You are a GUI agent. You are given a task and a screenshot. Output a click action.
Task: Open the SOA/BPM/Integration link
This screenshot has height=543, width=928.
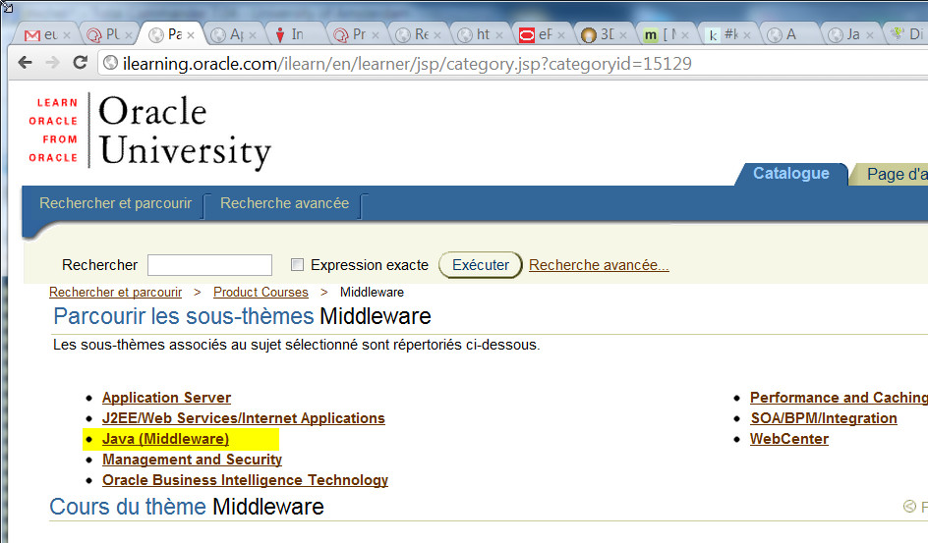[823, 418]
